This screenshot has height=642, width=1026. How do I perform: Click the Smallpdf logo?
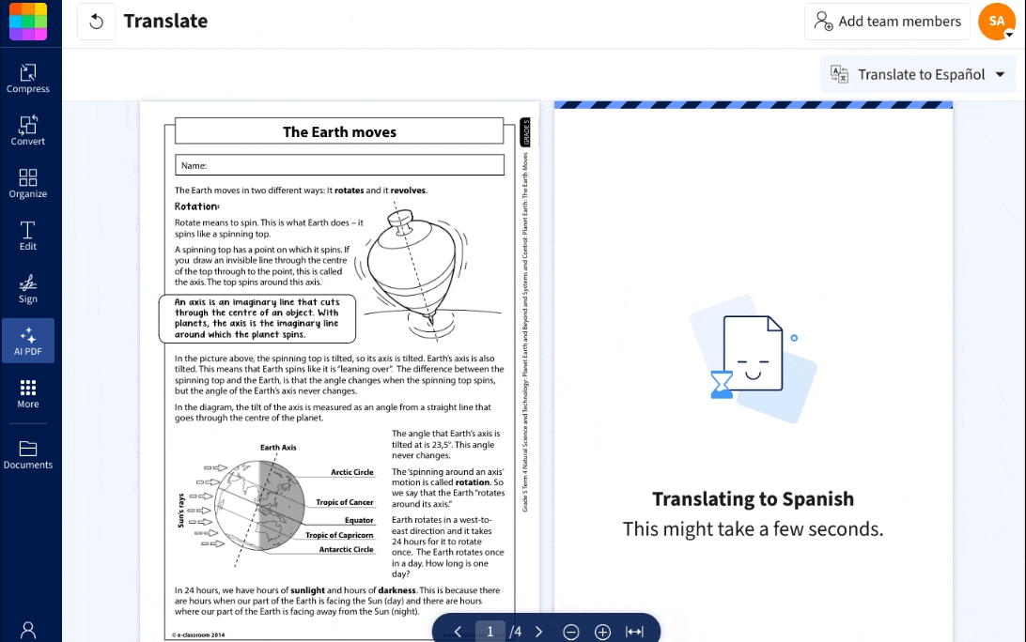[x=30, y=21]
